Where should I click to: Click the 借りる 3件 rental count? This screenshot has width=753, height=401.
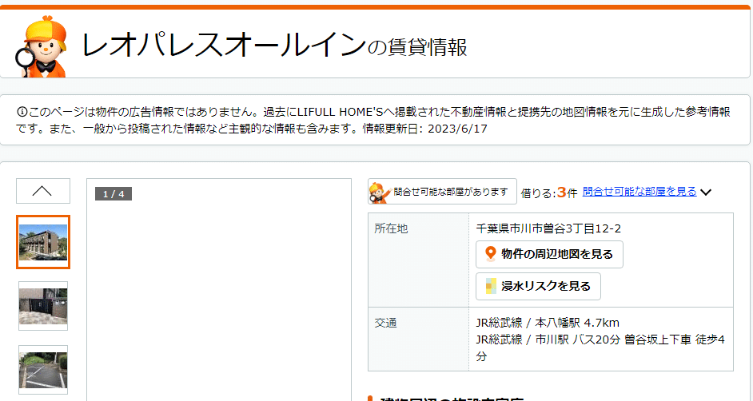click(548, 193)
